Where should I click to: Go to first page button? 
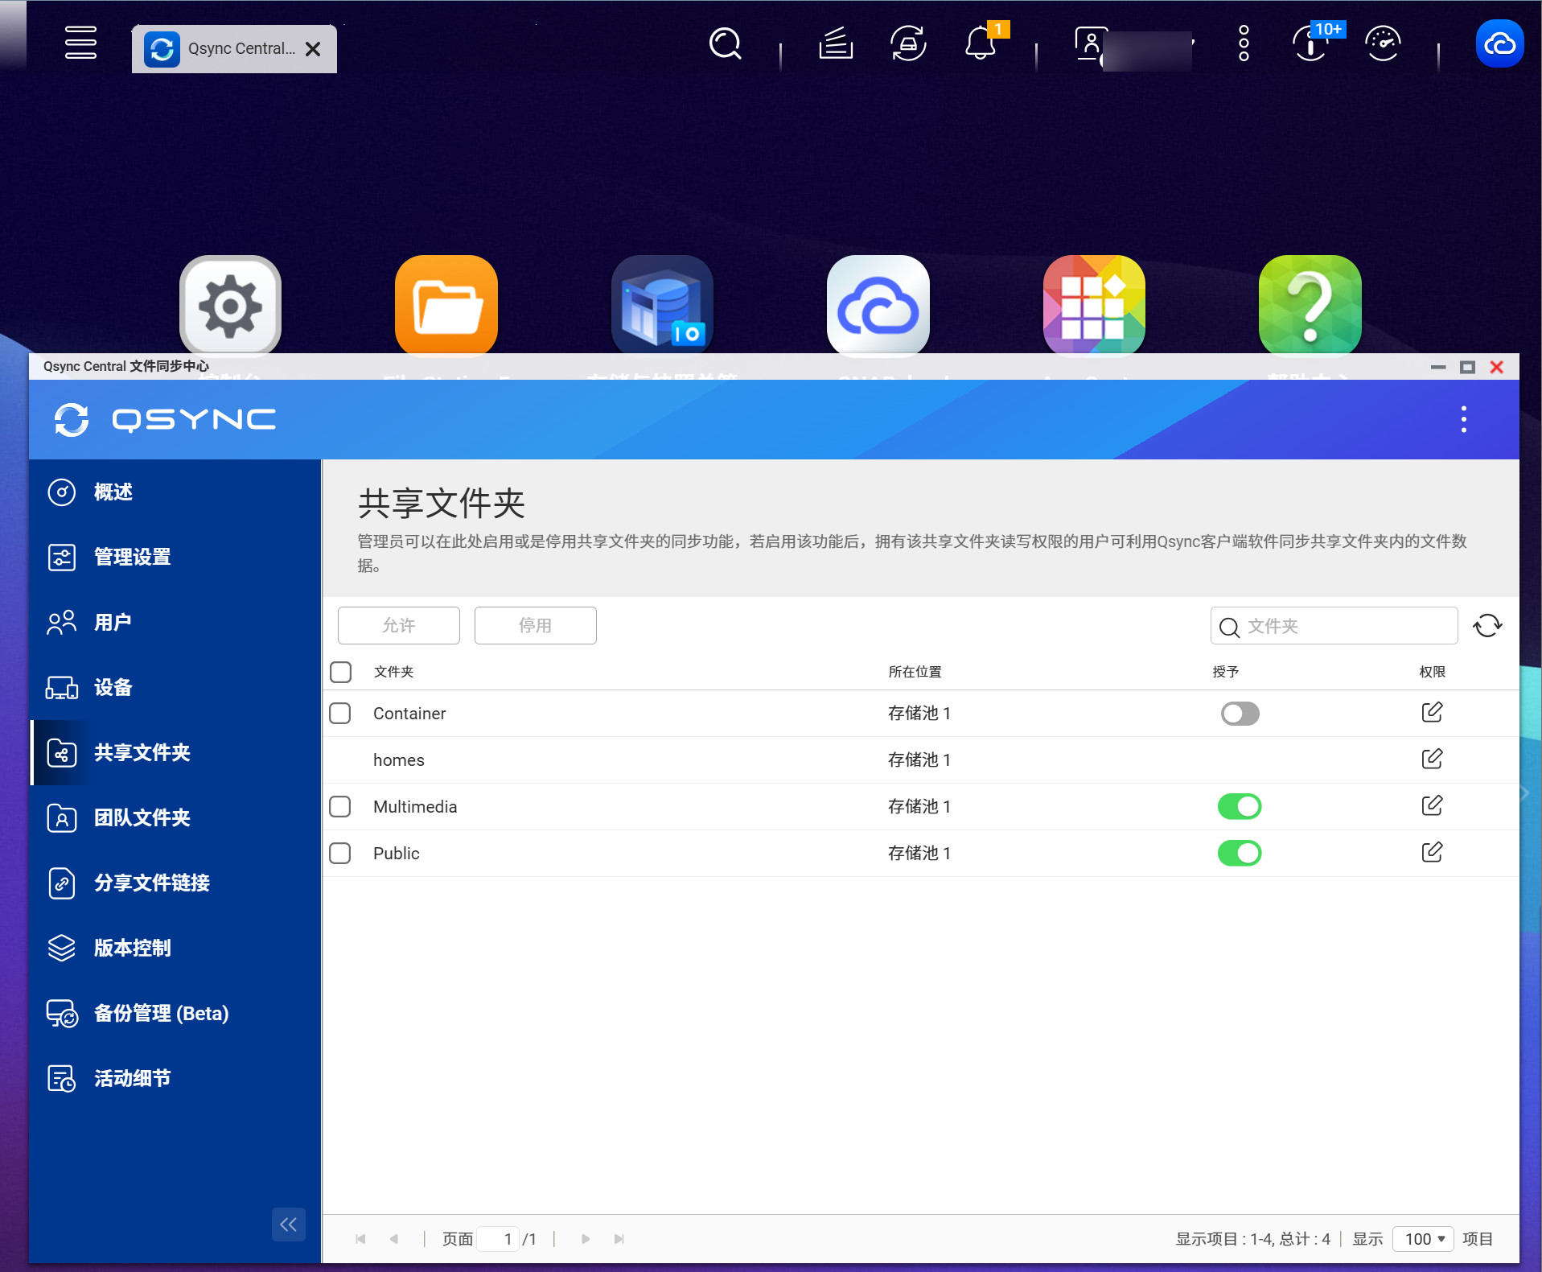[360, 1239]
